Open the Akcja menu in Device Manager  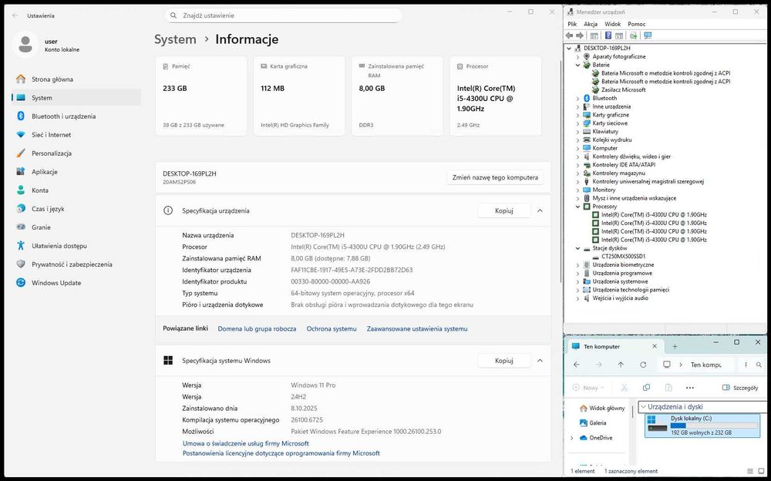pyautogui.click(x=591, y=24)
